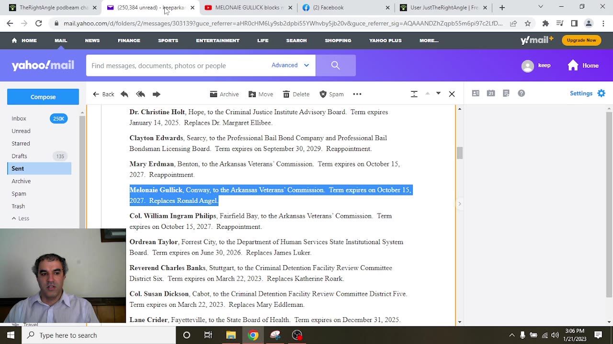Open help question mark icon
Image resolution: width=613 pixels, height=344 pixels.
pyautogui.click(x=522, y=94)
